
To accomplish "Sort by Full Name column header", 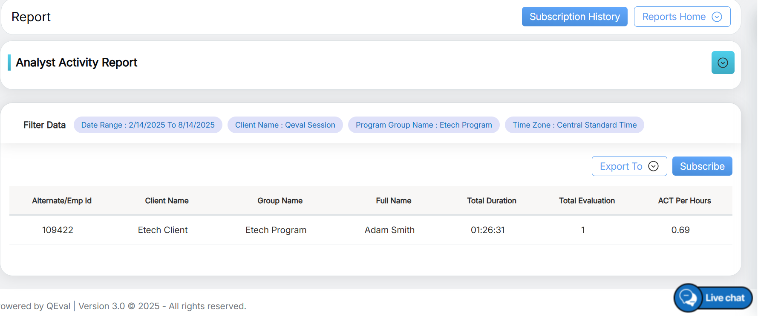I will 393,201.
